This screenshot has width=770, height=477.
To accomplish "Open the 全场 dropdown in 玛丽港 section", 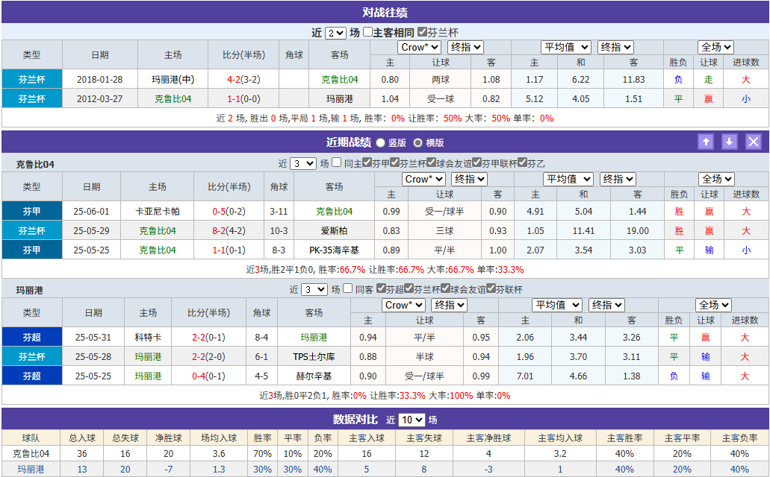I will 713,304.
